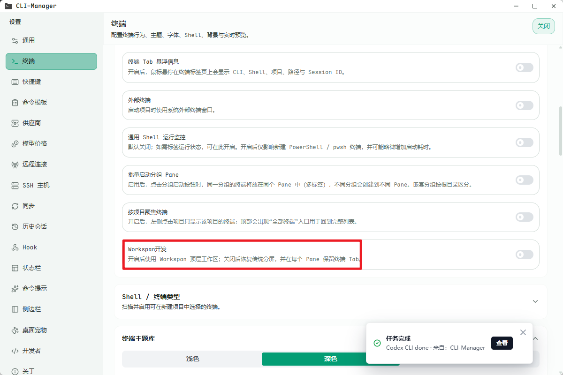The height and width of the screenshot is (375, 563).
Task: Click the CLI-Manager app icon in title bar
Action: 8,6
